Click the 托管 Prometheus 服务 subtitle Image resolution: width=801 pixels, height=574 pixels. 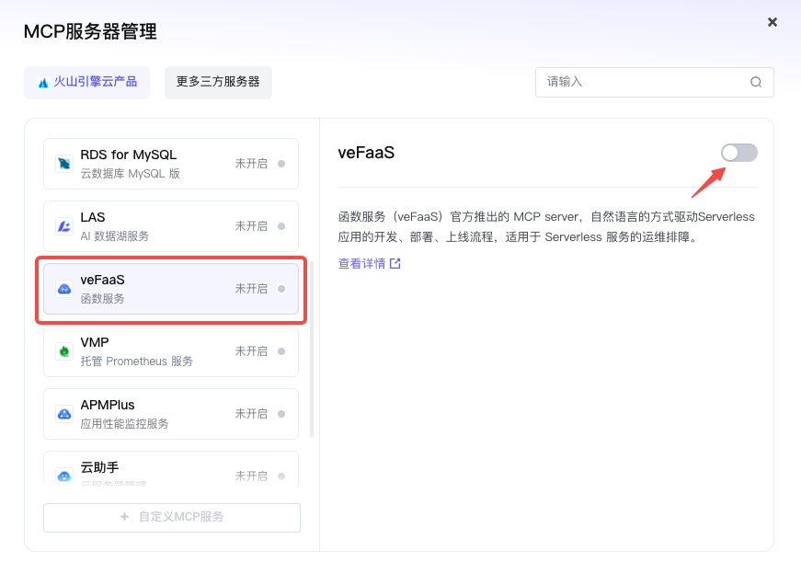pyautogui.click(x=136, y=362)
